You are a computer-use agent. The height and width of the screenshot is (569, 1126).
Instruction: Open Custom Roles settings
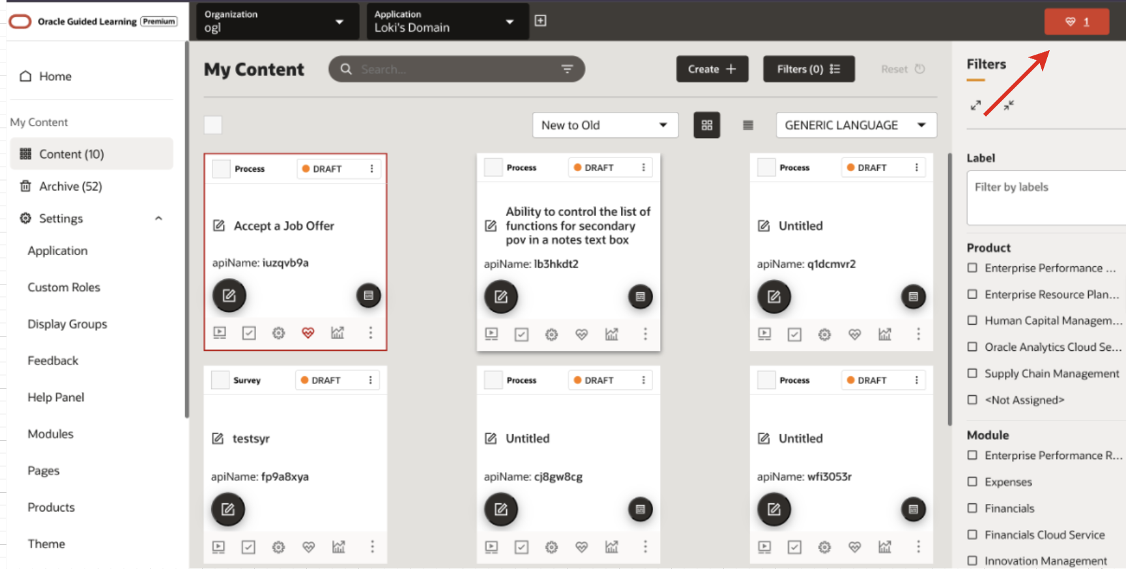[x=64, y=287]
